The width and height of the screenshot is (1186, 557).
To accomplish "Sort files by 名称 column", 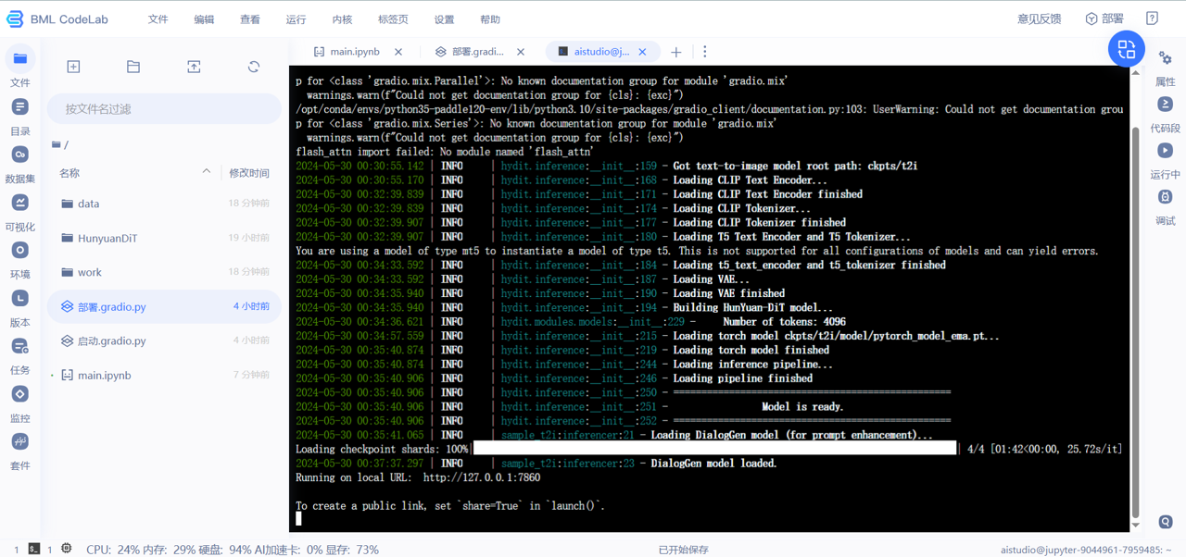I will (69, 173).
